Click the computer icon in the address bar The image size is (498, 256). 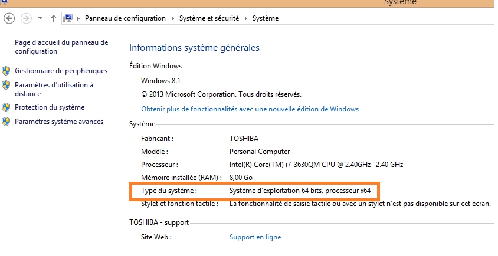point(68,18)
